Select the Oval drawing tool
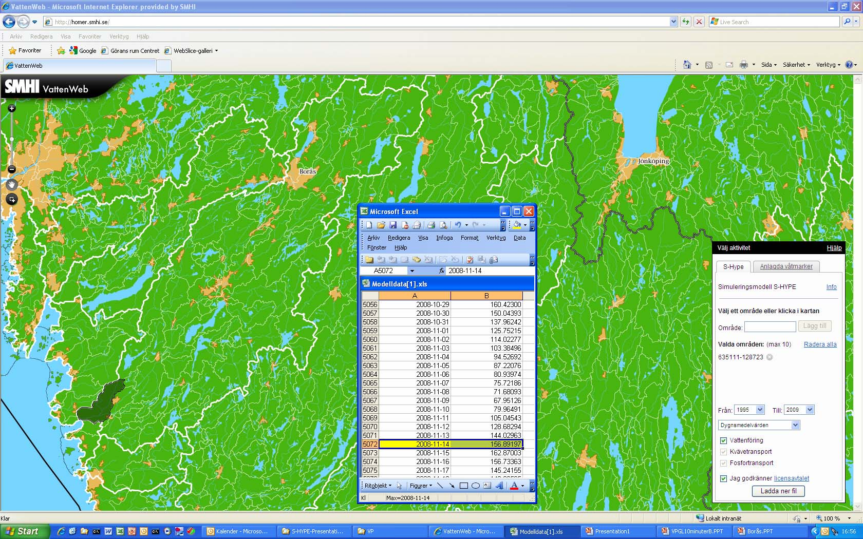Viewport: 863px width, 539px height. (x=476, y=486)
